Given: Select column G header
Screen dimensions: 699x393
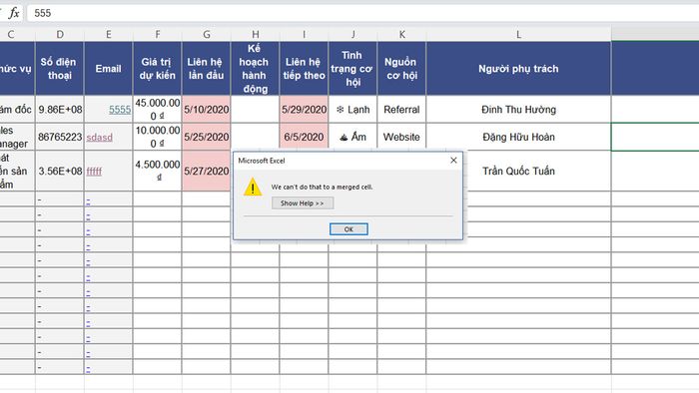Looking at the screenshot, I should 207,34.
